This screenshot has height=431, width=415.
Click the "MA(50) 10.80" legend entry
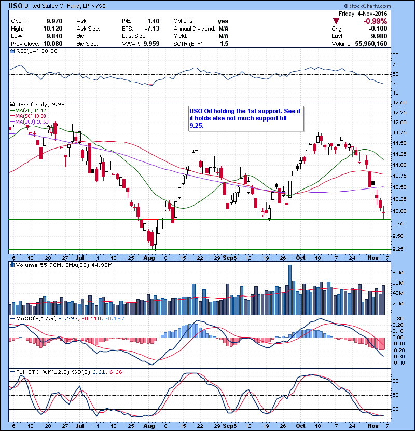(28, 116)
